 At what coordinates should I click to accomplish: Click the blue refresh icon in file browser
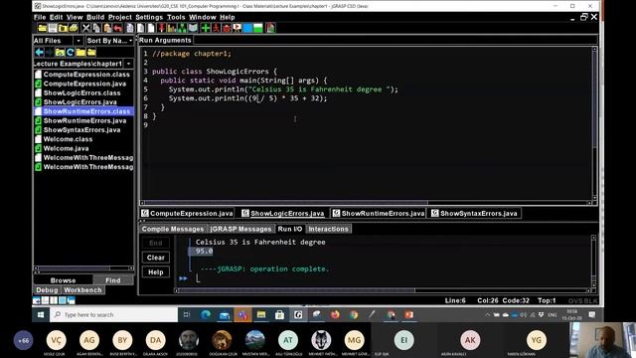71,53
